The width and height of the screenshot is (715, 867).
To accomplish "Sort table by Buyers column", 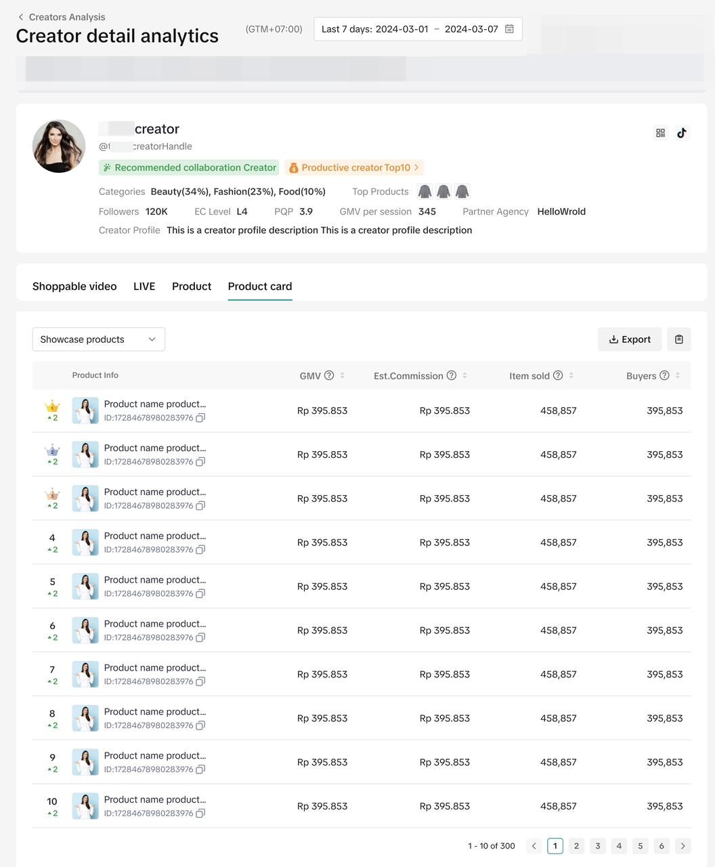I will (x=678, y=376).
